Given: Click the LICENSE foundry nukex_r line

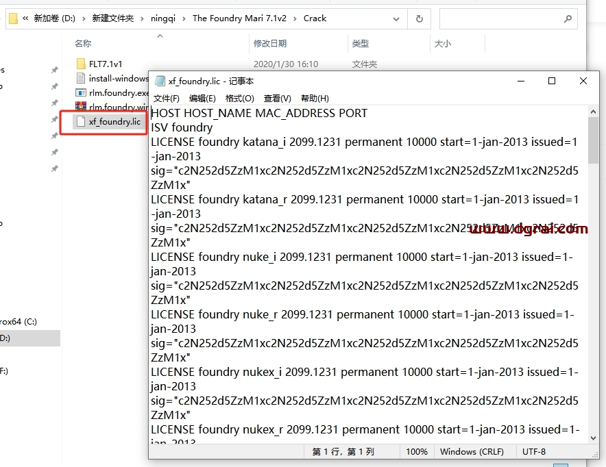Looking at the screenshot, I should 365,429.
